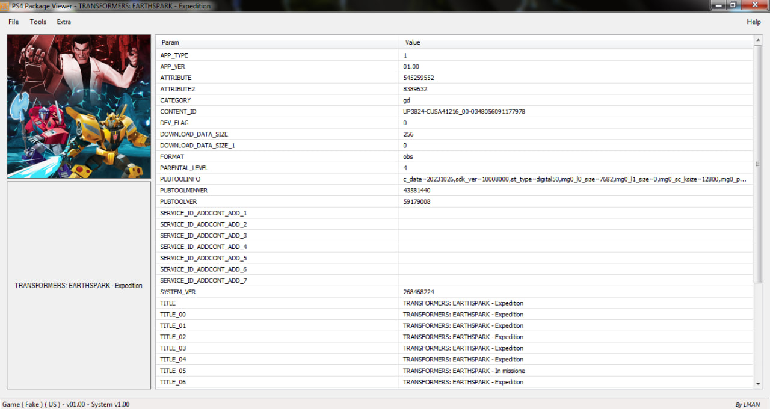
Task: Select SERVICE_ID_ADDCONT_ADD_2 row
Action: point(454,224)
